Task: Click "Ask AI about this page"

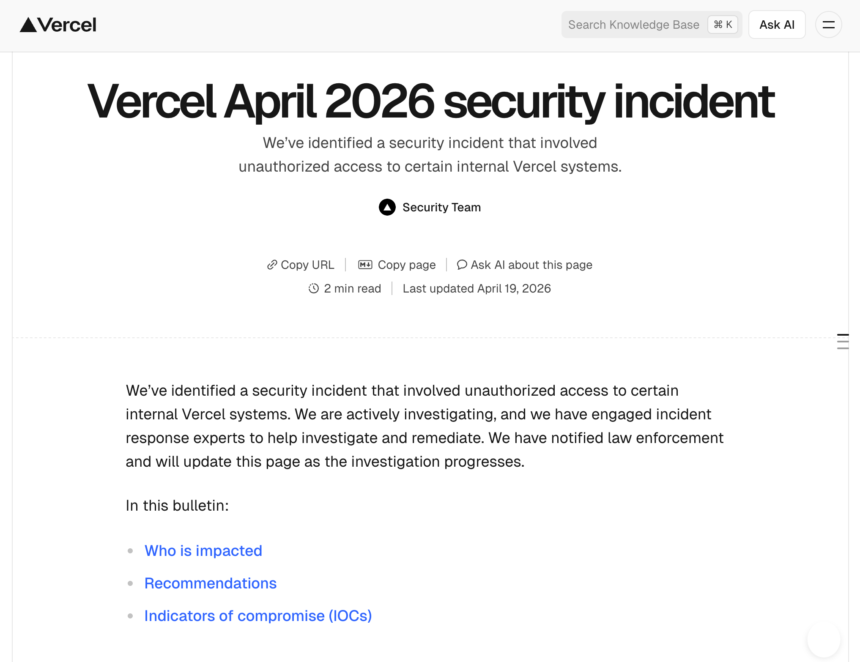Action: coord(531,265)
